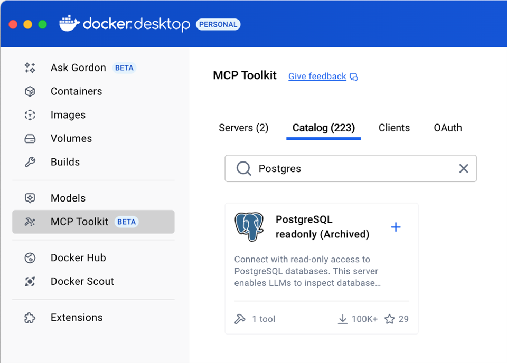Click the star rating icon
507x363 pixels.
(x=390, y=319)
